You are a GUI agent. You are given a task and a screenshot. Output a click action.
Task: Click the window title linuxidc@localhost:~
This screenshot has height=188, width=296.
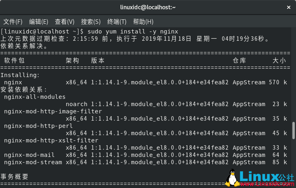click(148, 7)
